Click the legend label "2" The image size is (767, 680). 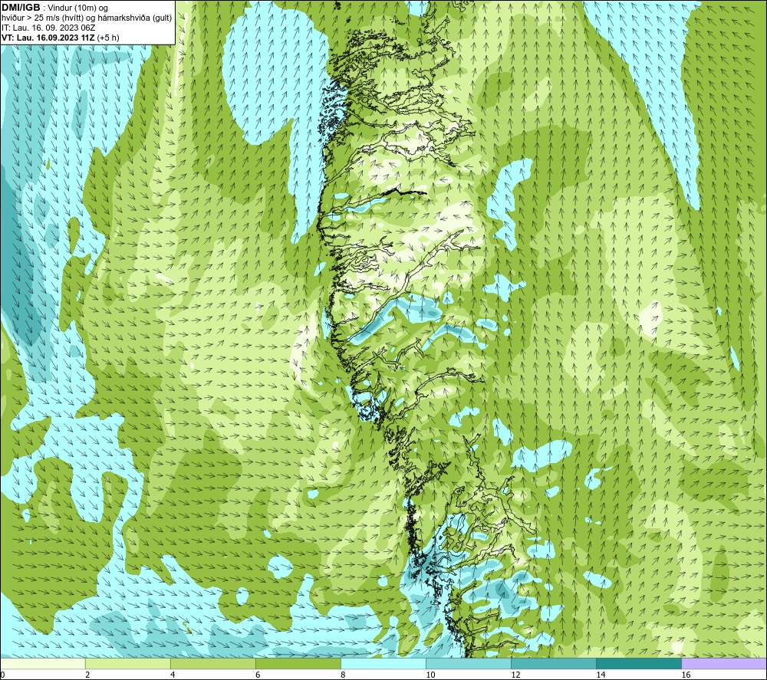(87, 675)
